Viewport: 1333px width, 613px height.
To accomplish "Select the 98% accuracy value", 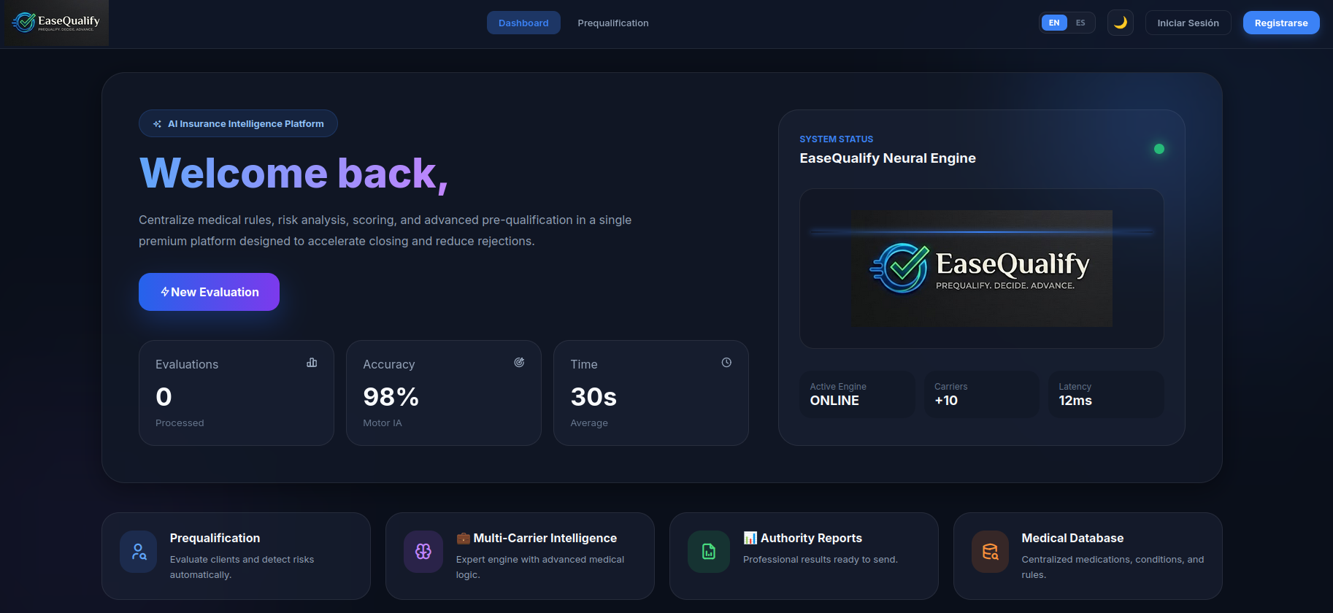I will (391, 397).
